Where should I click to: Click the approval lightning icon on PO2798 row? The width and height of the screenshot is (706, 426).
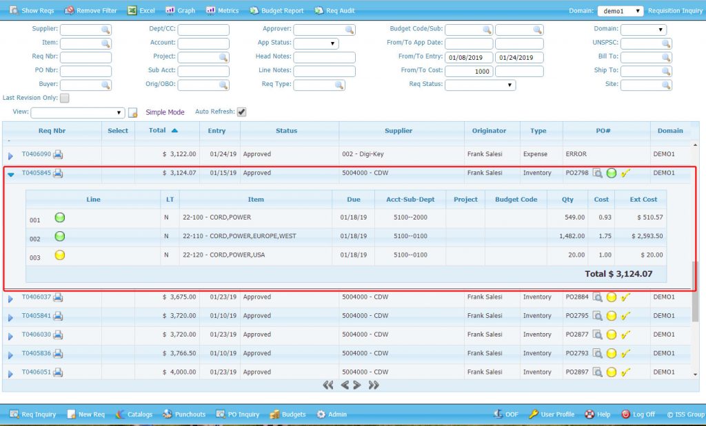tap(626, 173)
